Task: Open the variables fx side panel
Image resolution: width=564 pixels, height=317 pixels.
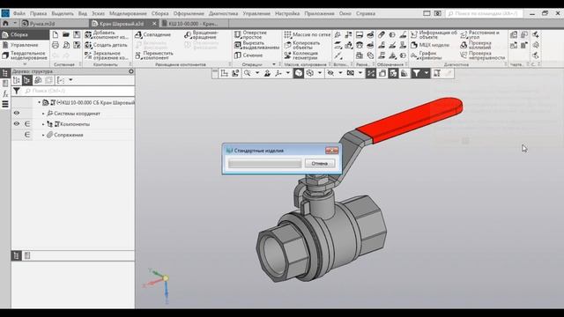Action: click(5, 94)
